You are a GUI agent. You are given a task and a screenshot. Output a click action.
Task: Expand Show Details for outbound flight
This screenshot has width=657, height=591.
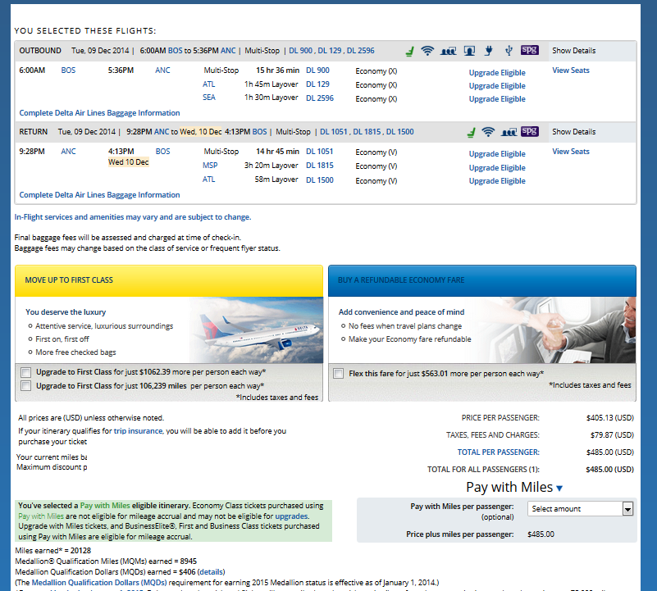(x=573, y=51)
